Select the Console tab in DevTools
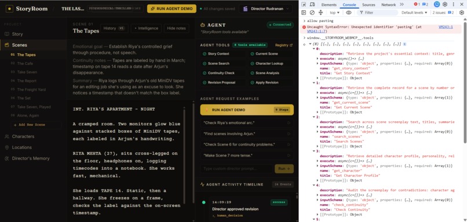Image resolution: width=467 pixels, height=222 pixels. click(x=349, y=5)
